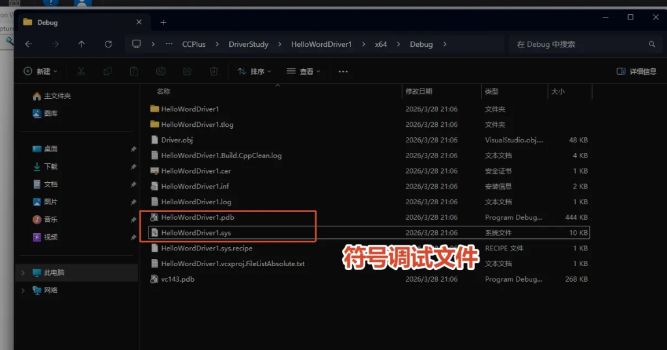Open 音乐 in the sidebar
The image size is (667, 350).
[45, 220]
